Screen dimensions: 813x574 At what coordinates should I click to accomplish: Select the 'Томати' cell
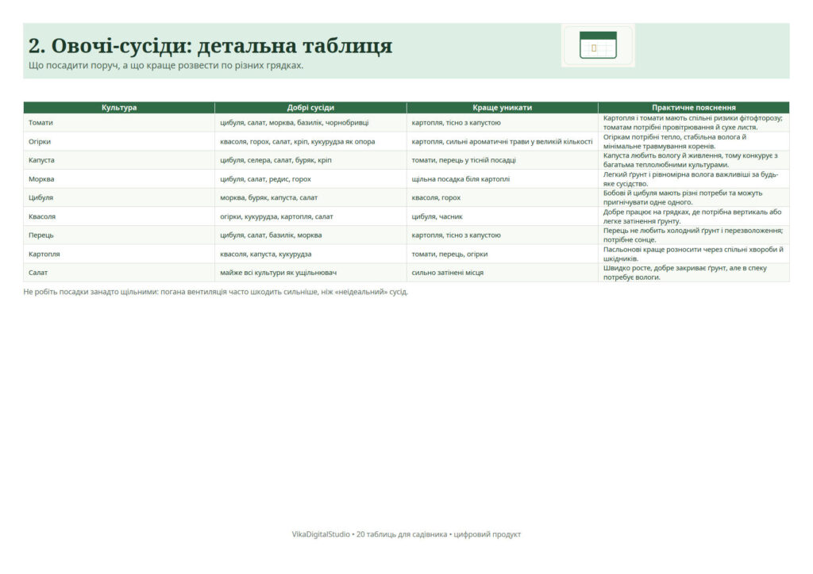coord(119,123)
